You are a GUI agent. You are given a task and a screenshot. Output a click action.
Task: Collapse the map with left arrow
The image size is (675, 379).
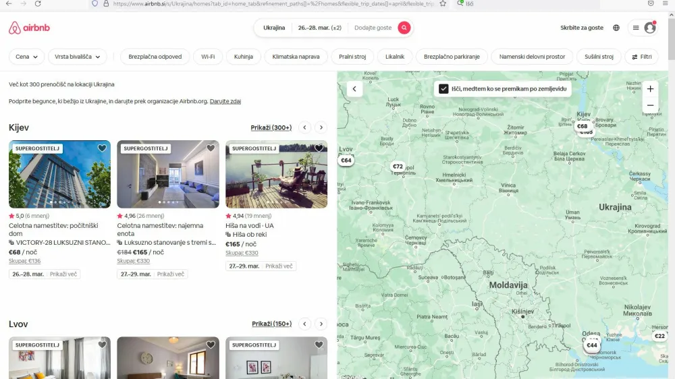(354, 89)
